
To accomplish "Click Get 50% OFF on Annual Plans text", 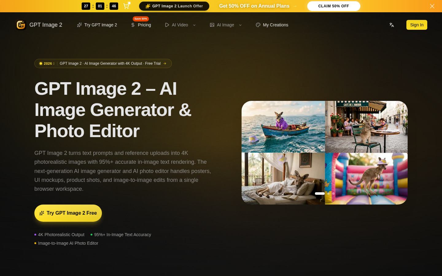I will click(x=254, y=6).
